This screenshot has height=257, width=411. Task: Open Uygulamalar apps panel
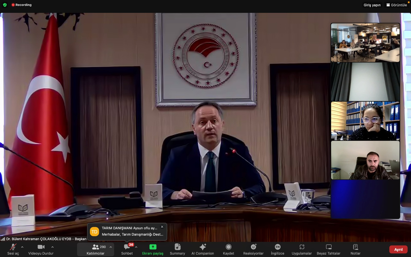[302, 249]
